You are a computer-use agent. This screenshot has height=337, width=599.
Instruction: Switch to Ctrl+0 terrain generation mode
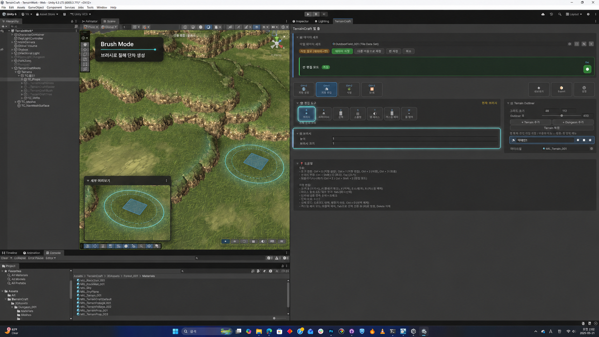(x=304, y=89)
